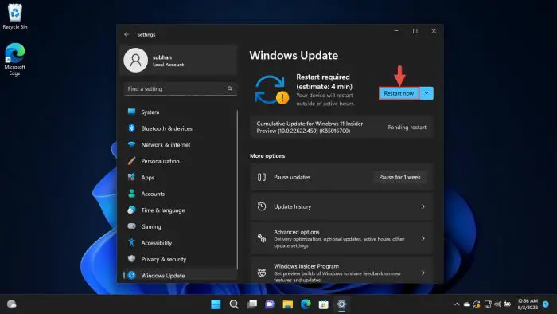The height and width of the screenshot is (314, 557).
Task: Select Accessibility in the sidebar
Action: 181,242
